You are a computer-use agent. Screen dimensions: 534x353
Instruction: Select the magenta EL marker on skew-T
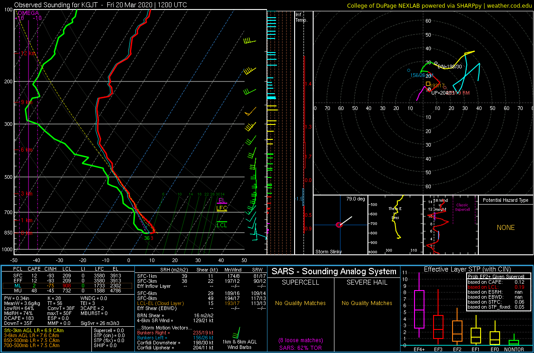point(222,200)
